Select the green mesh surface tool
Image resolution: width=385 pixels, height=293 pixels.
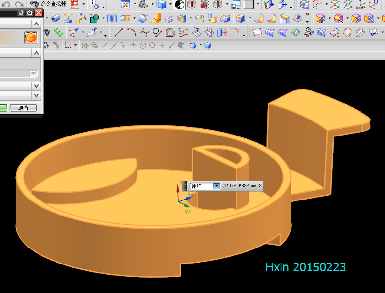296,32
